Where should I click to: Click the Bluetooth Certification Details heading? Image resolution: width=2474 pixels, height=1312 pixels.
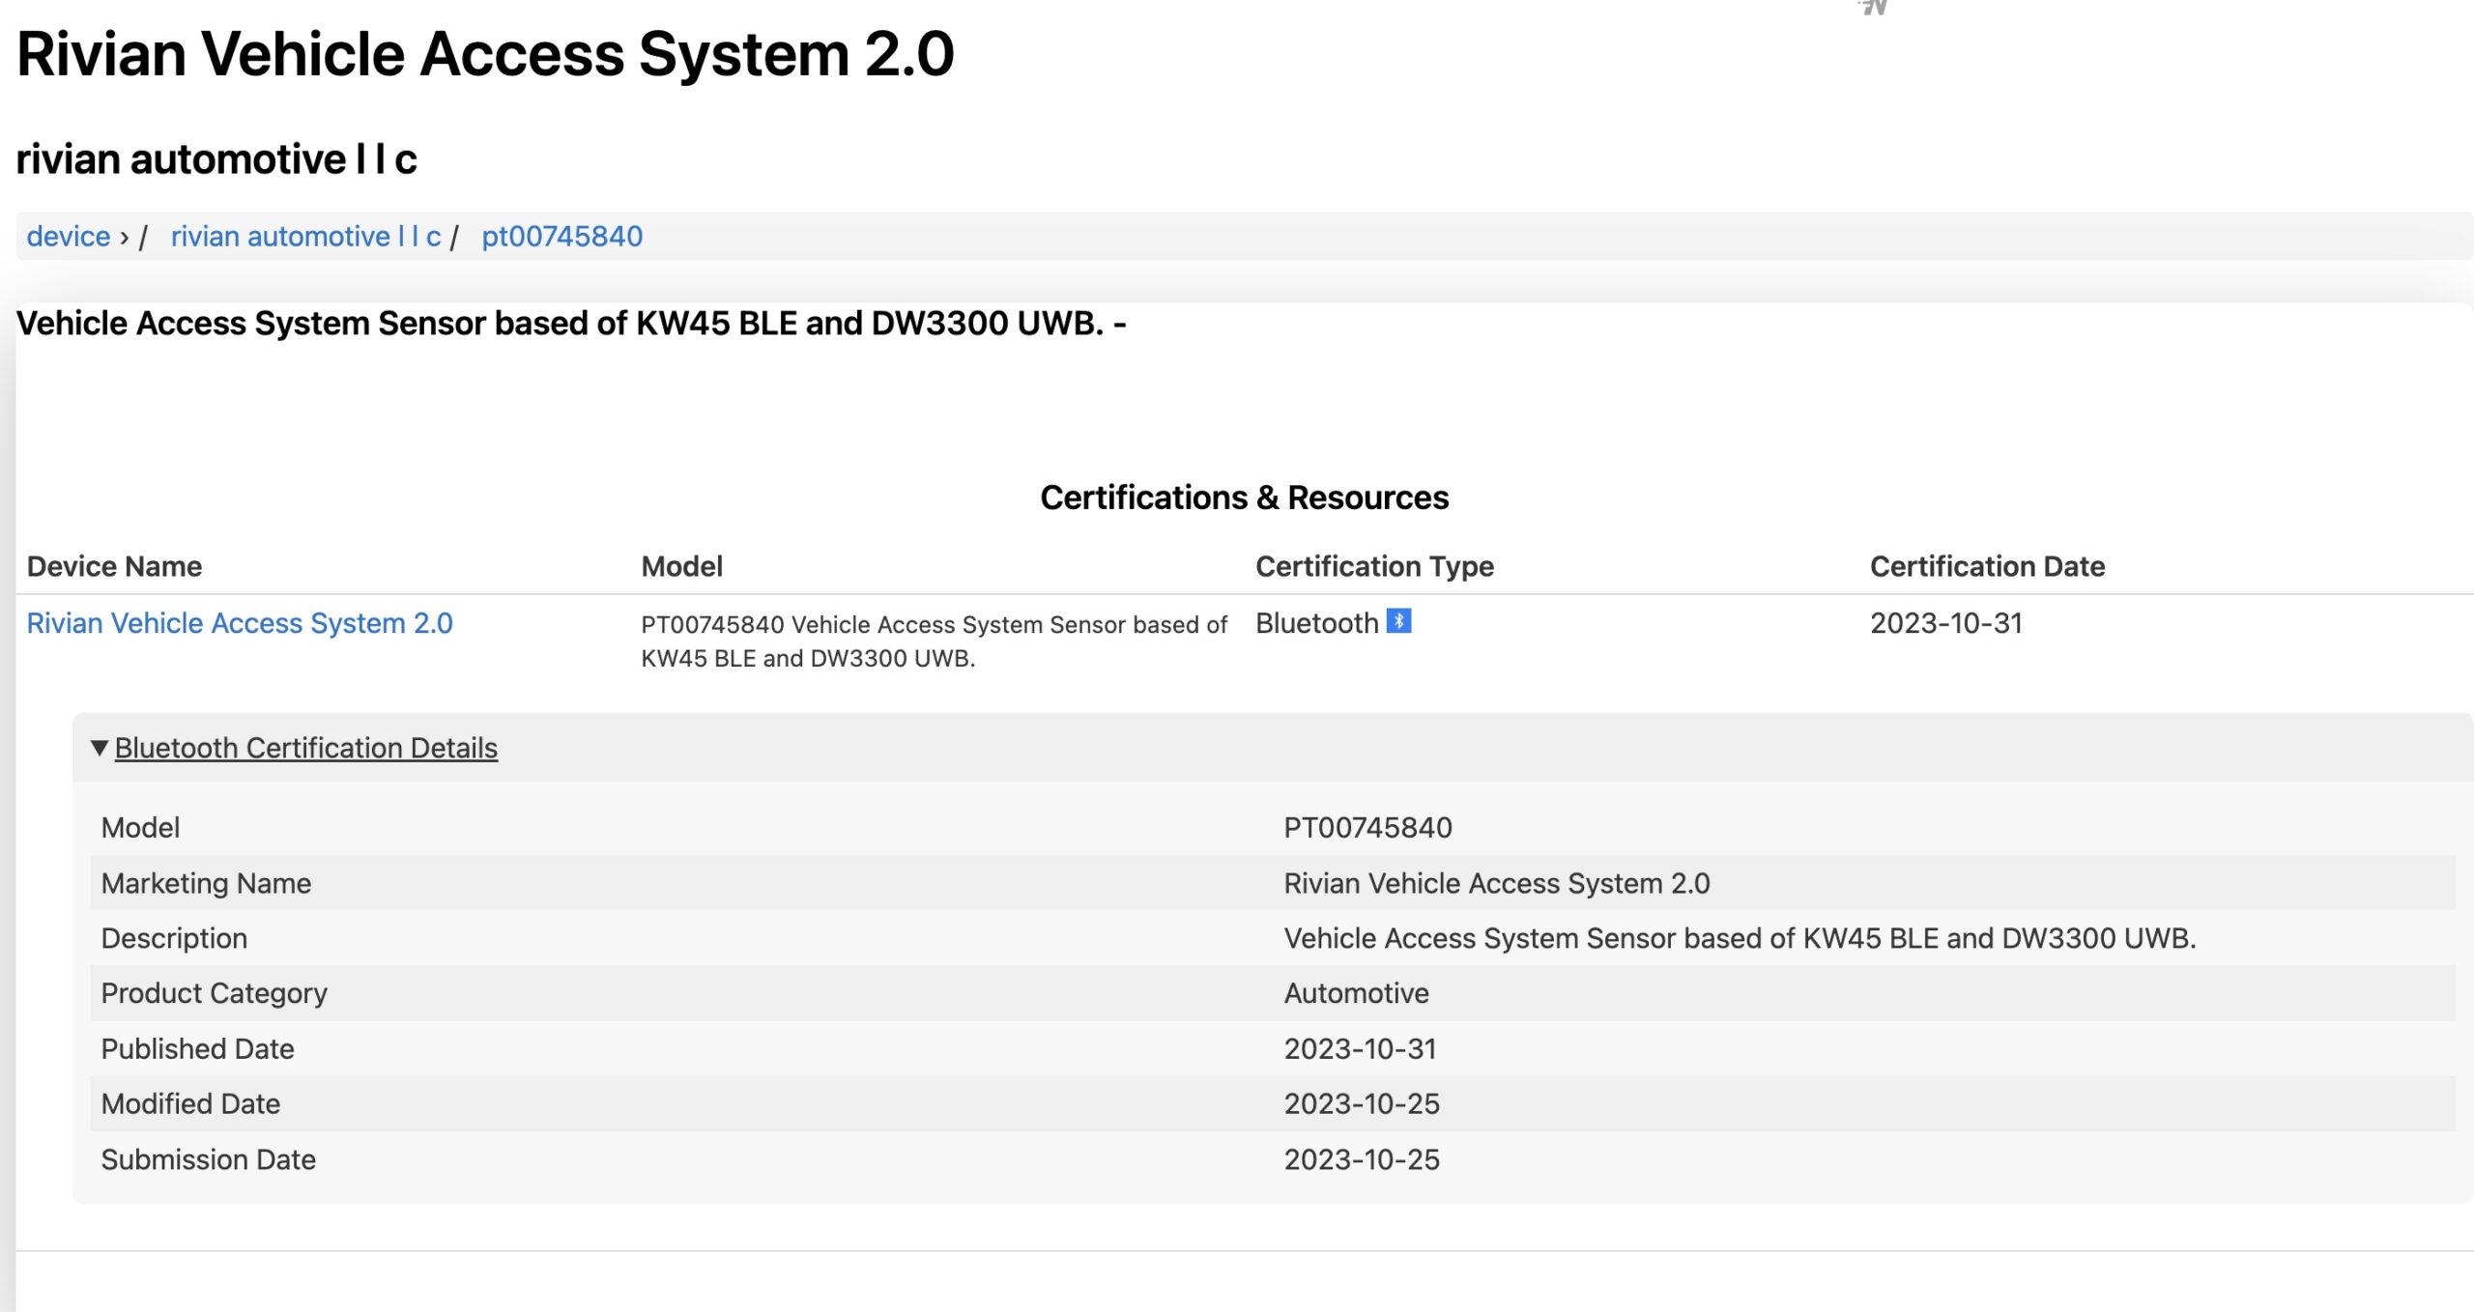pos(305,747)
